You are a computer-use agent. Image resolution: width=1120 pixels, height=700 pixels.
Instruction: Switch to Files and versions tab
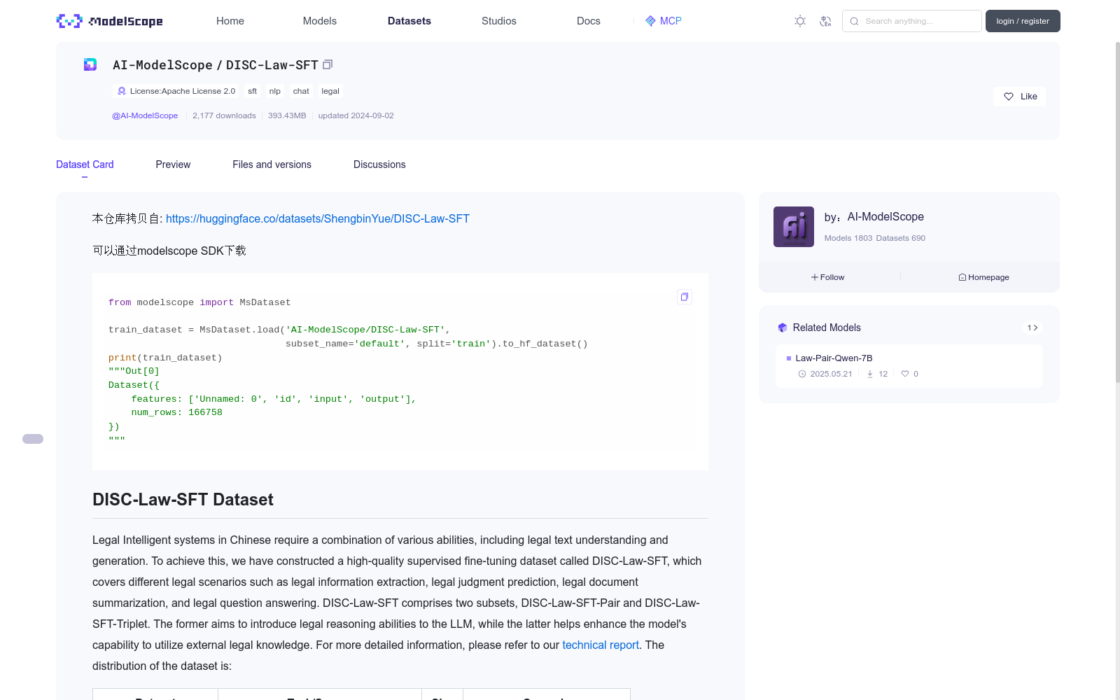pos(272,164)
